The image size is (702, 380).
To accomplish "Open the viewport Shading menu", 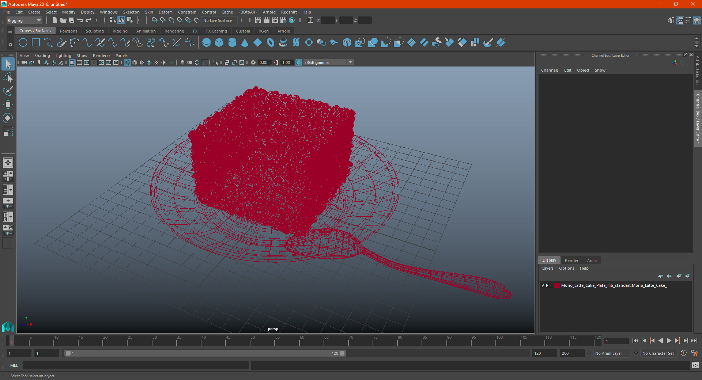I will 42,56.
